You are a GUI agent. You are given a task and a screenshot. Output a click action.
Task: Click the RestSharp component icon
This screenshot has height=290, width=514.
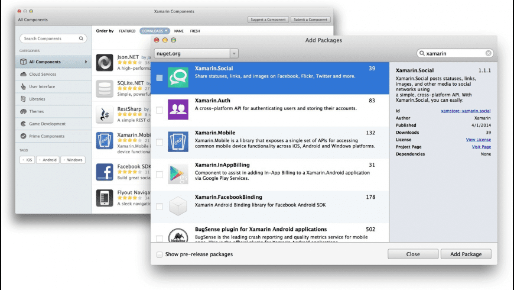(x=105, y=115)
